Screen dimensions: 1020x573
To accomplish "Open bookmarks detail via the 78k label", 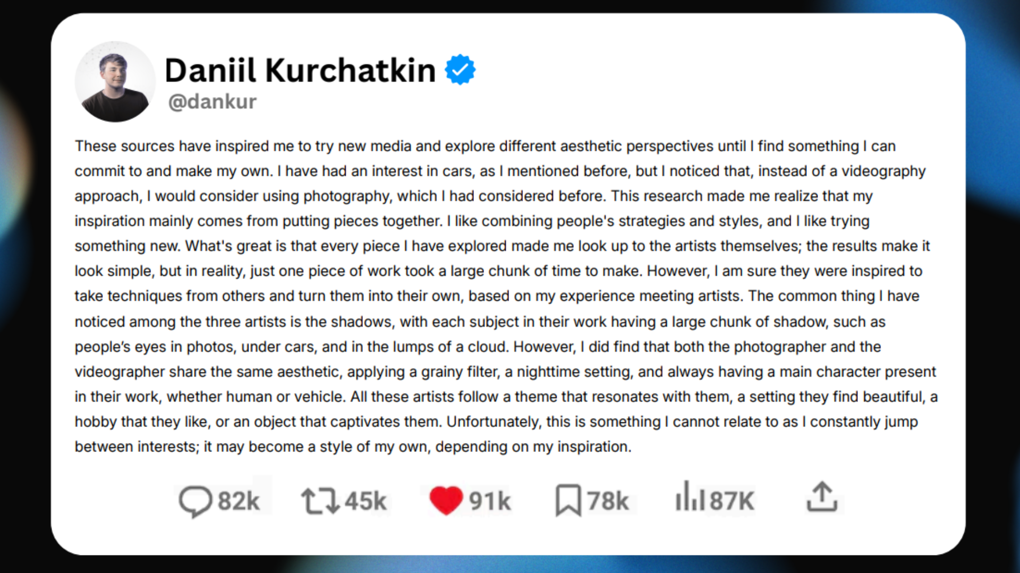I will click(x=608, y=499).
